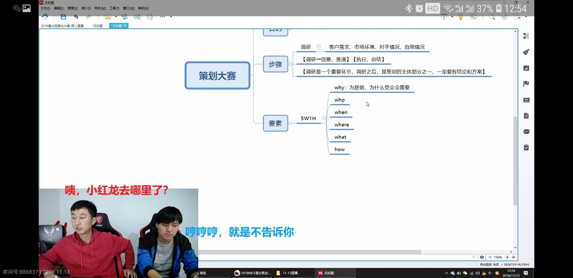Screen dimensions: 573x278
Task: Select the 客户需求、市场环境 subtopic
Action: (377, 47)
